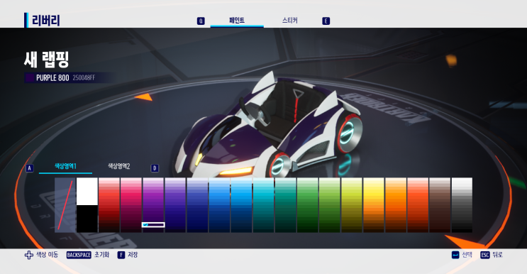527x274 pixels.
Task: Select a color from the red column
Action: [x=109, y=205]
